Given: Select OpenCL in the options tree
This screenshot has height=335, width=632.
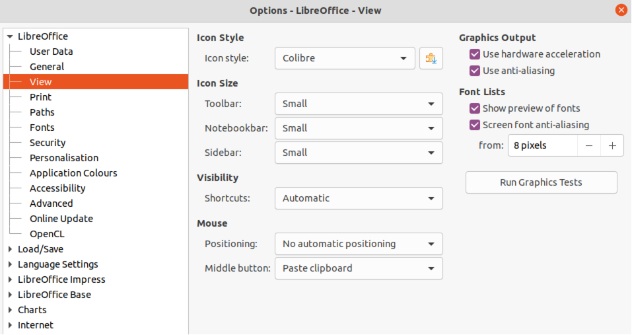Looking at the screenshot, I should [47, 234].
